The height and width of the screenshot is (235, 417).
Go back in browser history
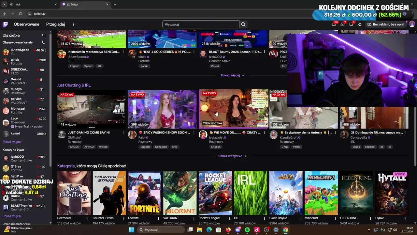(x=5, y=14)
